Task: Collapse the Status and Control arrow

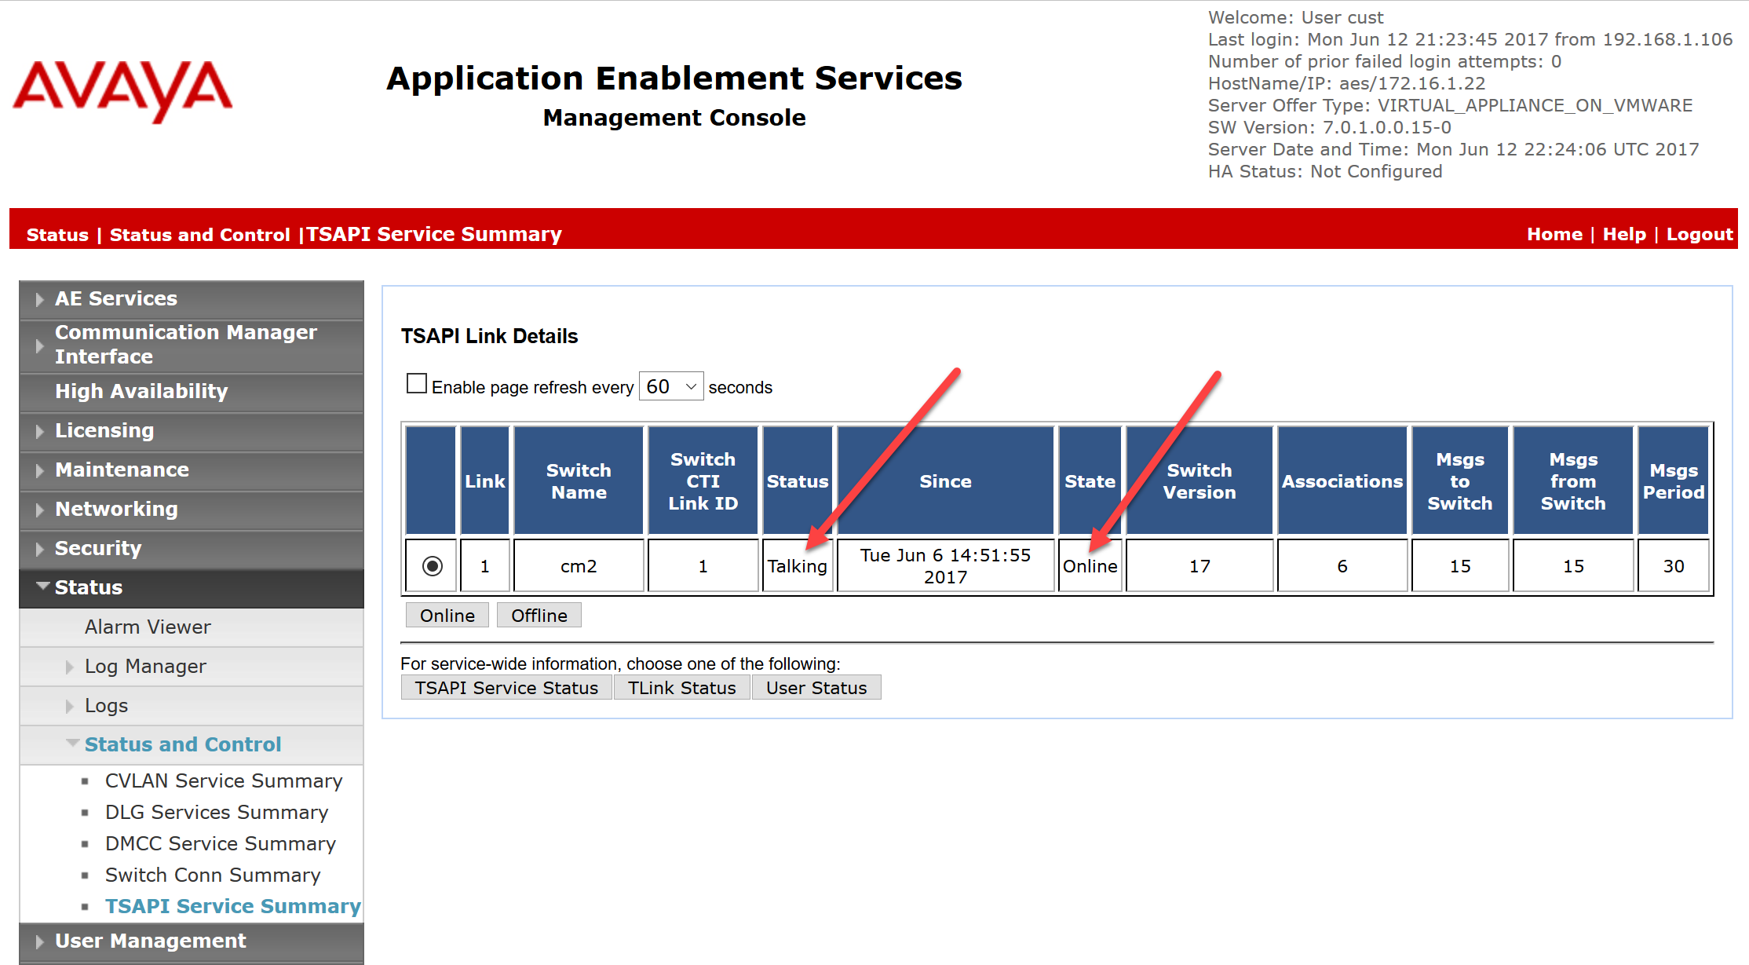Action: [x=72, y=743]
